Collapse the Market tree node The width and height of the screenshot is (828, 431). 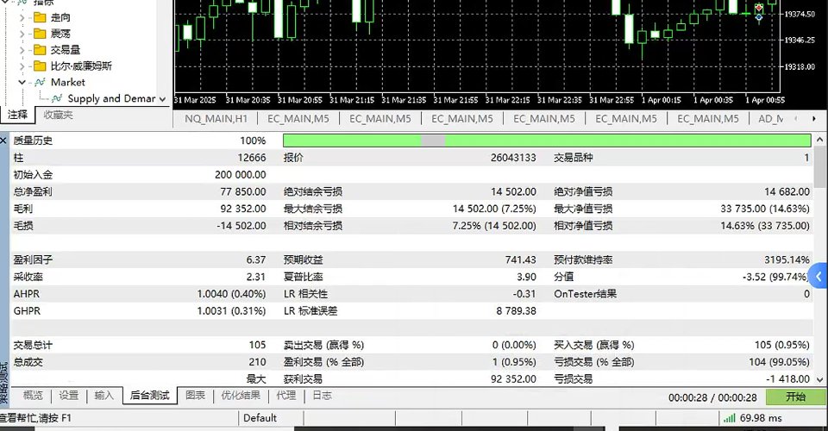[22, 82]
